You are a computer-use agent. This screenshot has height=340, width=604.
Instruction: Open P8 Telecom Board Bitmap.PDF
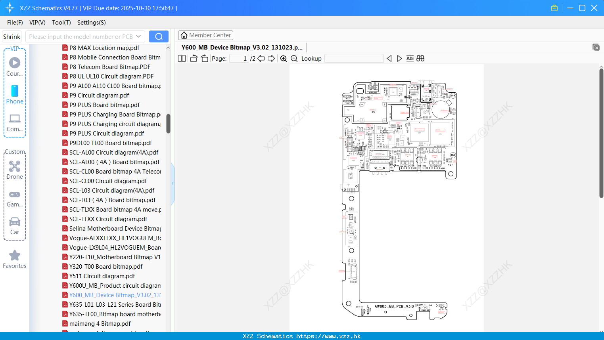coord(110,67)
